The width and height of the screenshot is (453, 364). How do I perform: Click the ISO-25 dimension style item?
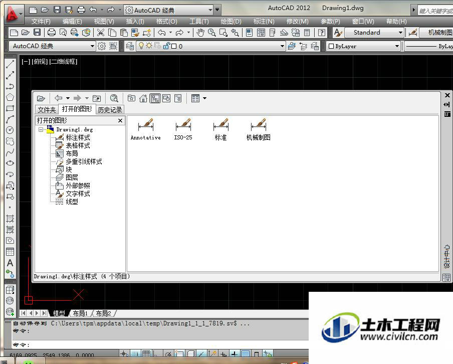pos(183,129)
